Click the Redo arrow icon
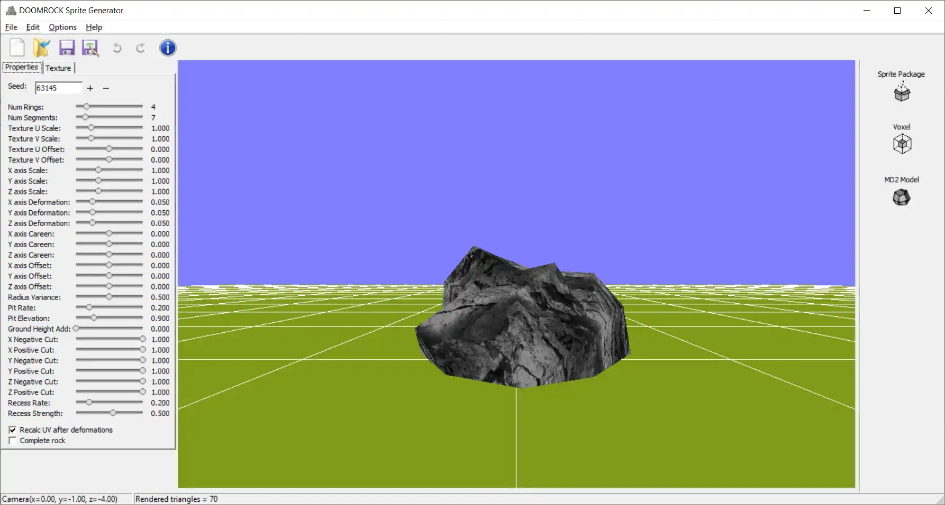 click(141, 48)
